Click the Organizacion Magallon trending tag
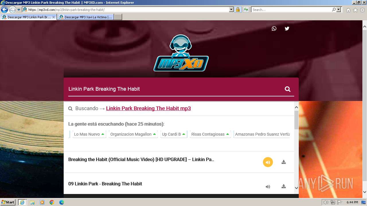367x206 pixels. [133, 134]
